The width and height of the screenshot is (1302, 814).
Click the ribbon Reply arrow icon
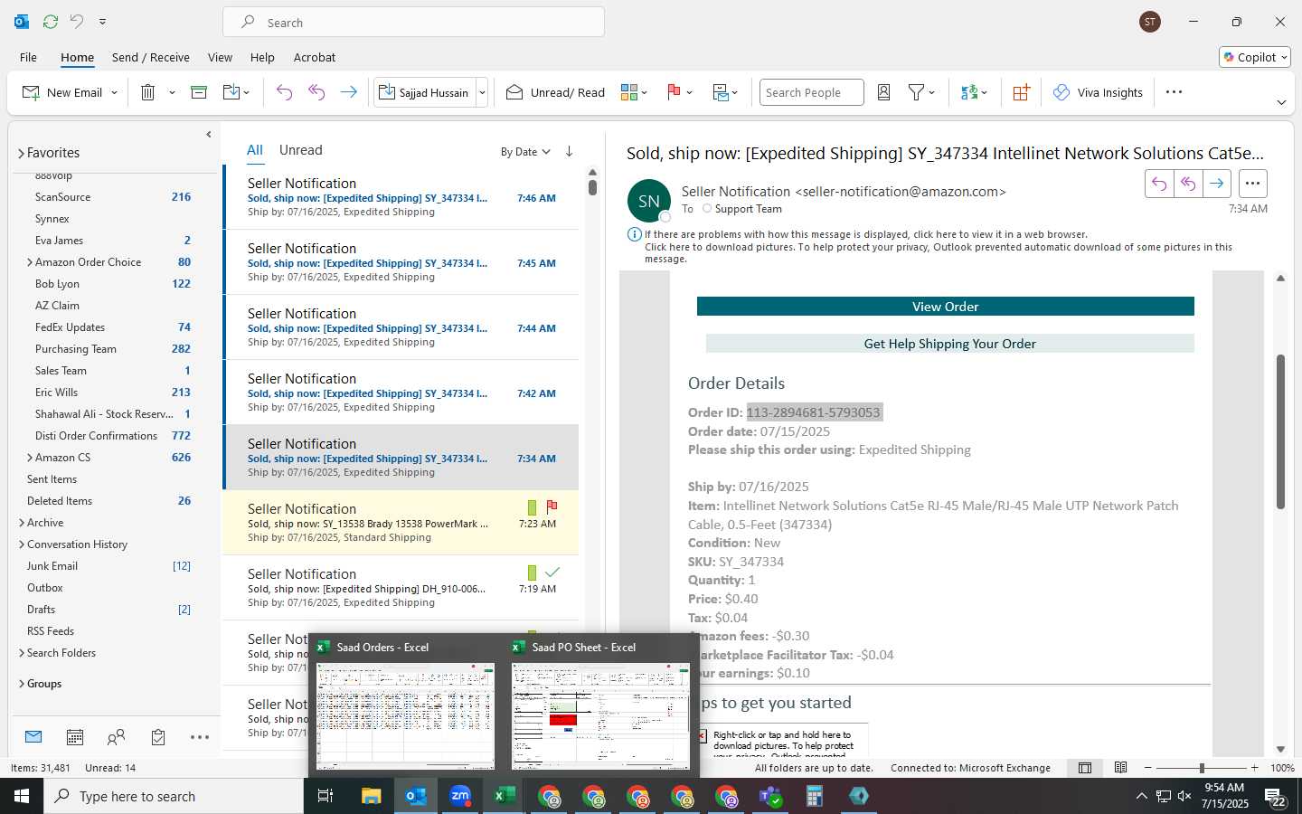284,92
